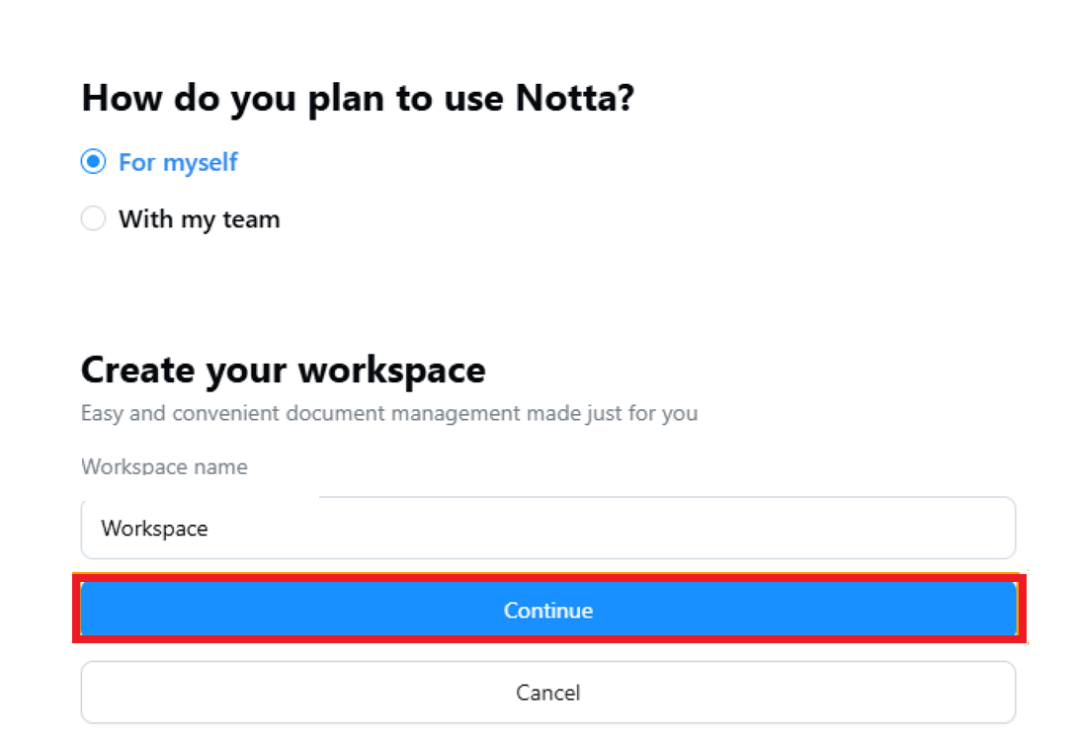
Task: Click the word "Workspace" inside the text box
Action: (x=154, y=528)
